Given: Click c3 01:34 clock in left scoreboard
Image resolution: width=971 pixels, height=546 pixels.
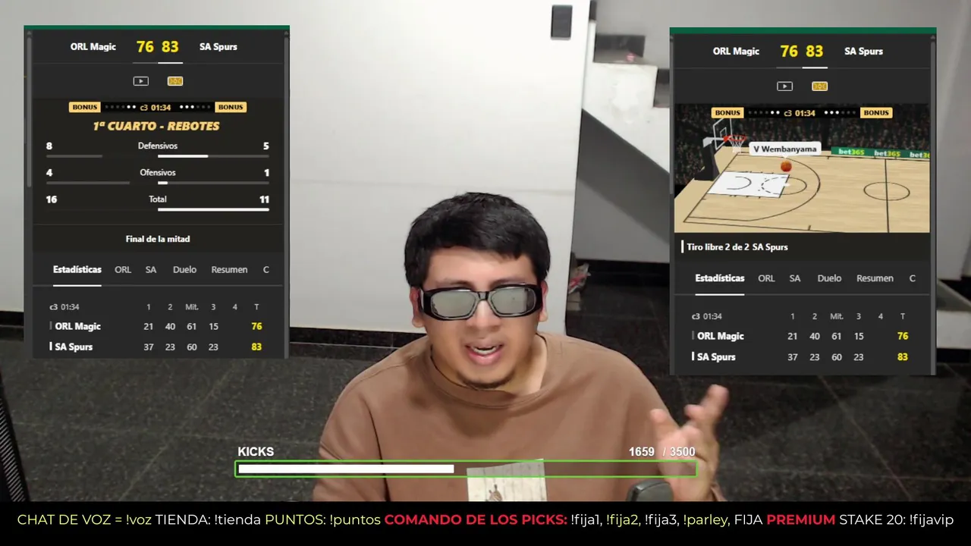Looking at the screenshot, I should 156,108.
